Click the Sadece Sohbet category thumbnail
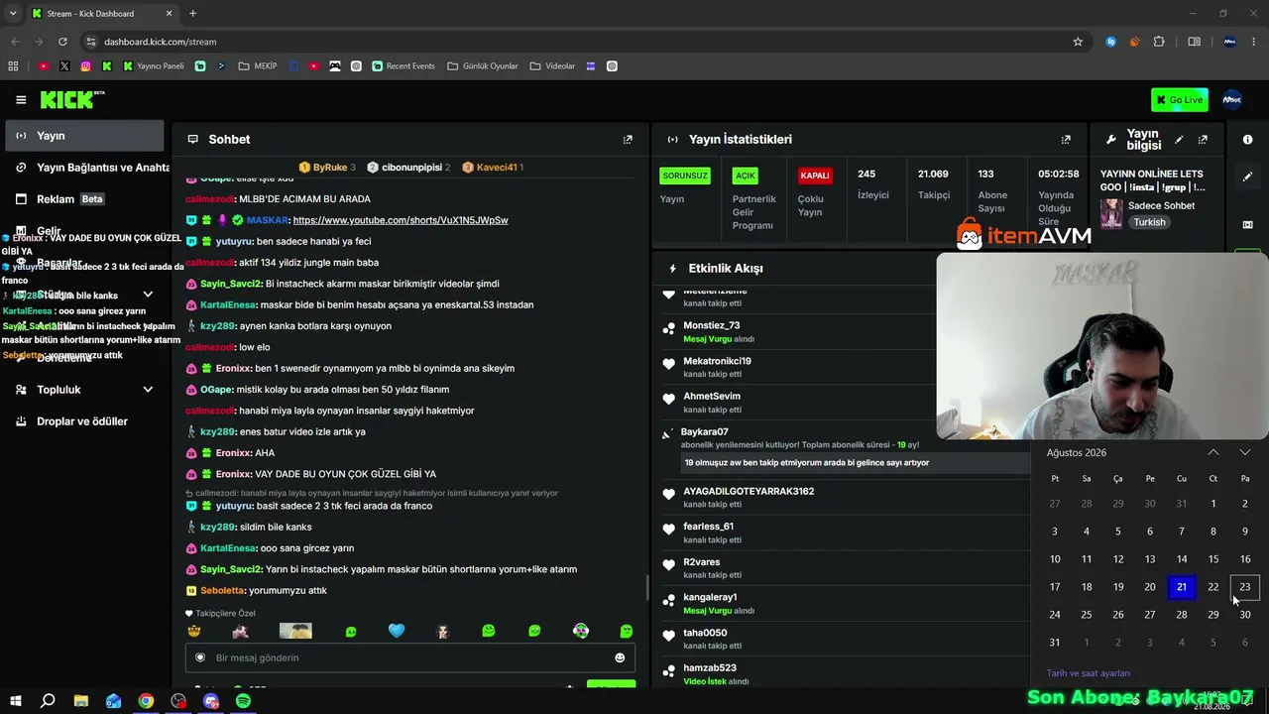This screenshot has width=1269, height=714. 1111,213
